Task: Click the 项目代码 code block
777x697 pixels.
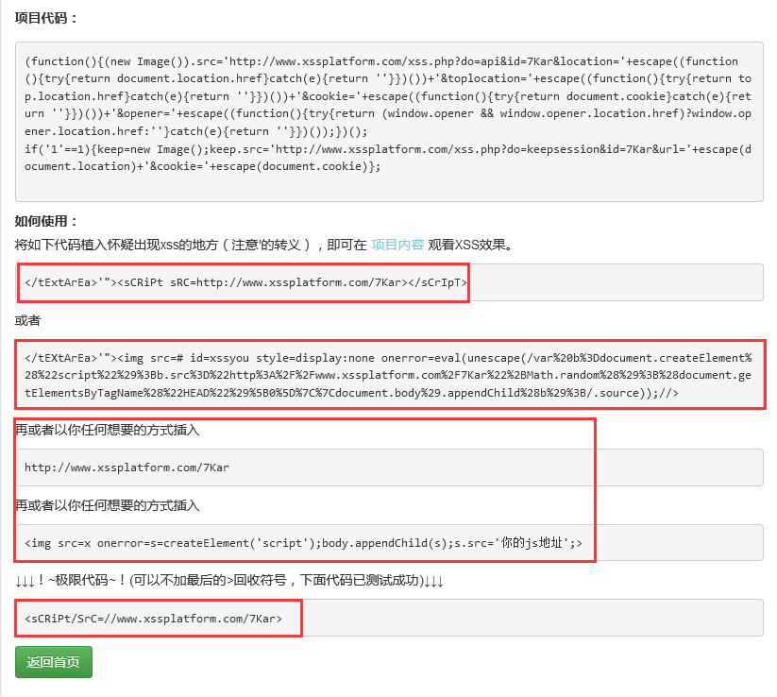Action: [x=389, y=122]
